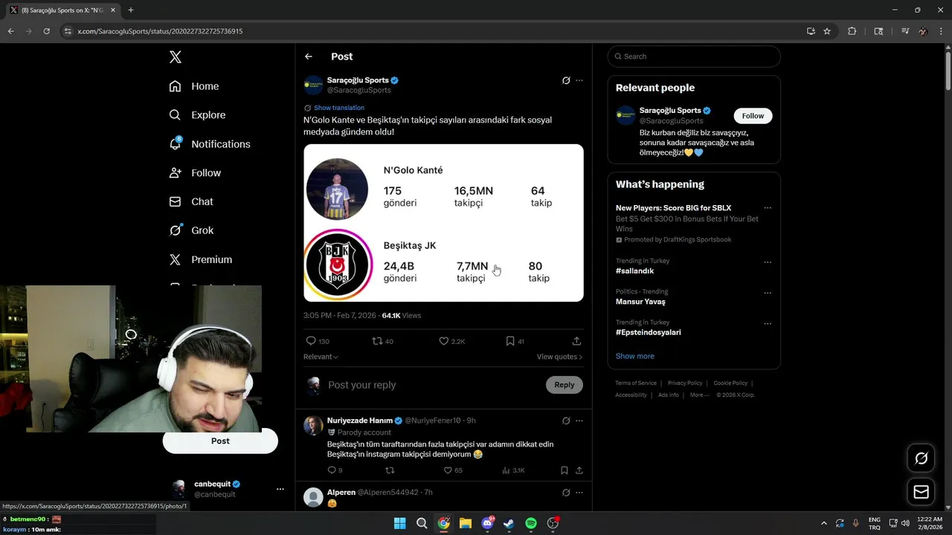Click the reply icon with 130 replies
952x535 pixels.
311,341
